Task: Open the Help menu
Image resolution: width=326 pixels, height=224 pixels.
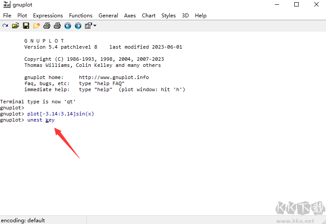Action: click(x=201, y=15)
